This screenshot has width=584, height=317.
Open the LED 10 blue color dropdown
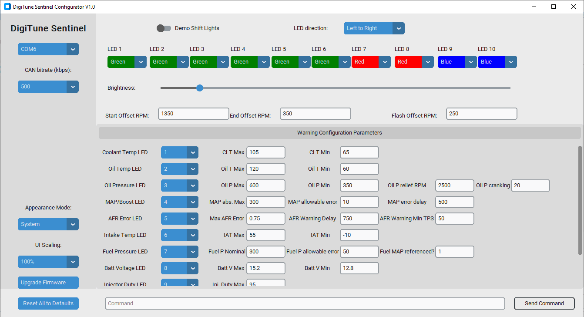497,62
